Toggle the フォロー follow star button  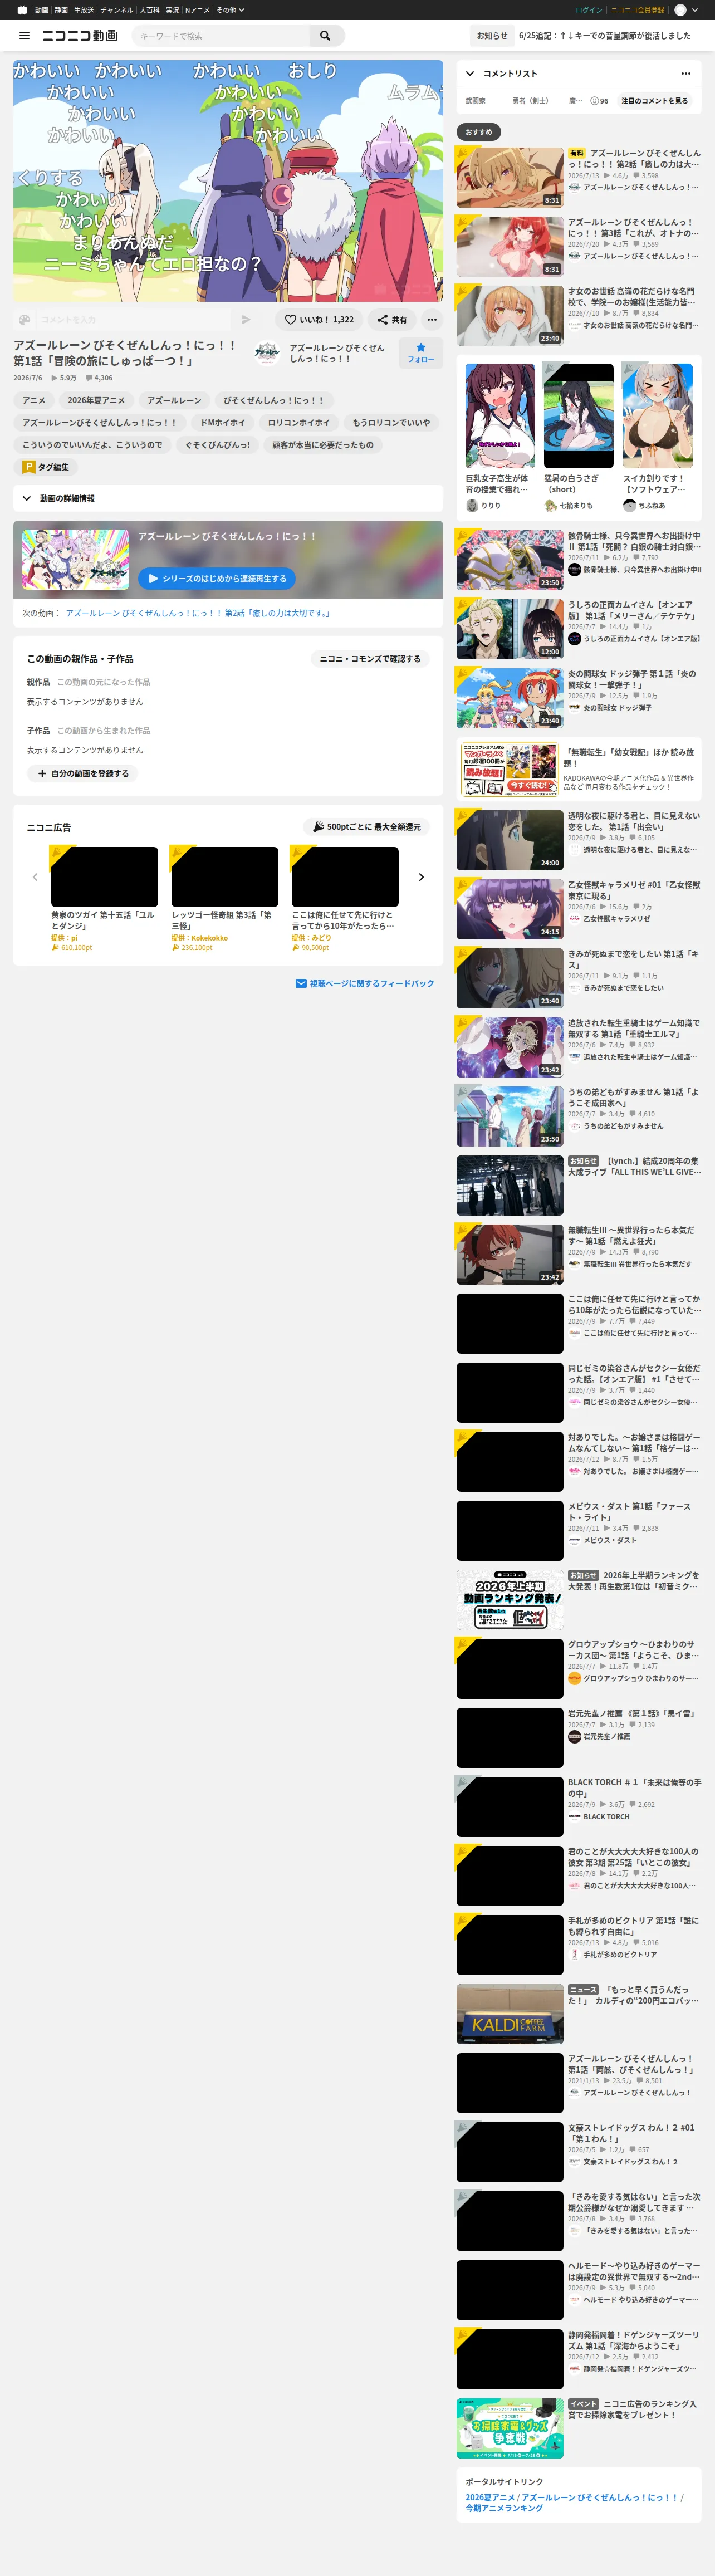point(421,353)
